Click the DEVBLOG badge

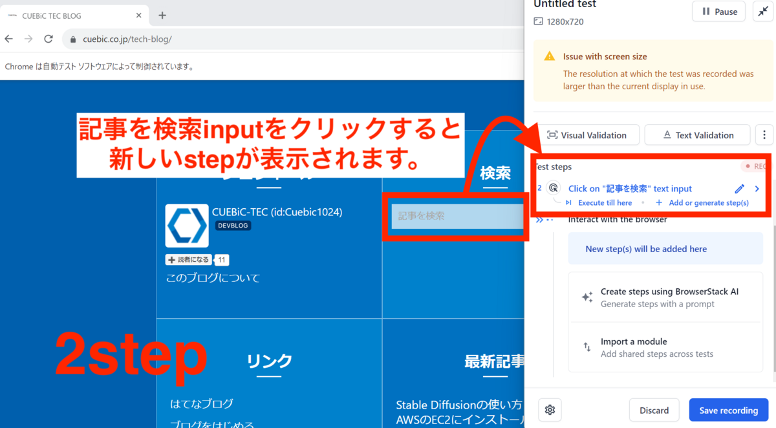pyautogui.click(x=233, y=226)
